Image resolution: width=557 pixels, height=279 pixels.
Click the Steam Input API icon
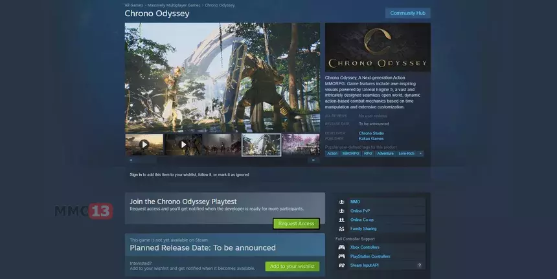point(341,265)
